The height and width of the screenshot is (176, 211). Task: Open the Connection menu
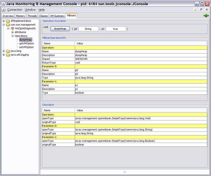click(15, 10)
